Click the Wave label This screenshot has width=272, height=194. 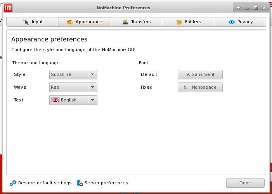tap(20, 87)
